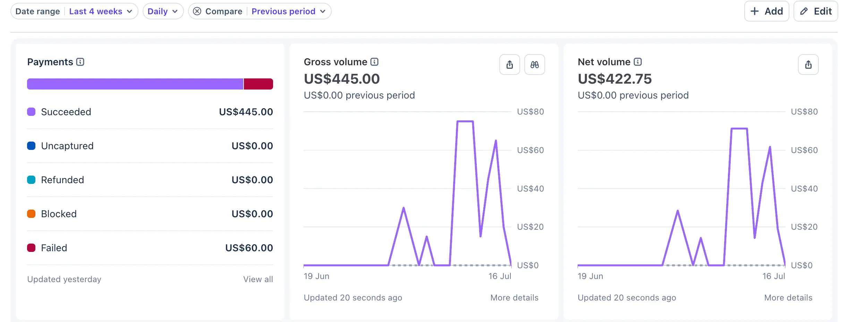Click the purple Succeeded color swatch
The image size is (848, 322).
(x=31, y=112)
